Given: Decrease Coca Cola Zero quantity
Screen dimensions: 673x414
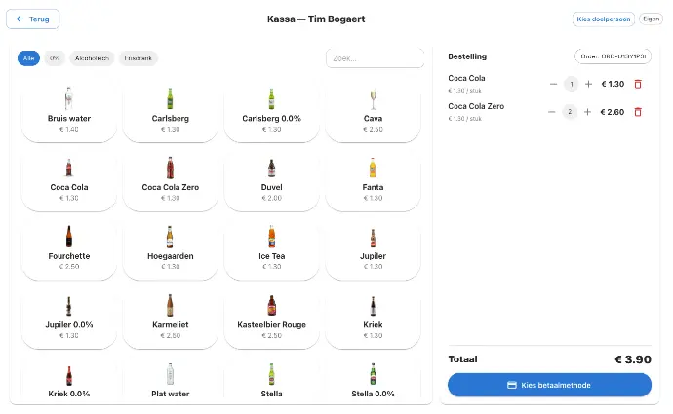Looking at the screenshot, I should [554, 112].
